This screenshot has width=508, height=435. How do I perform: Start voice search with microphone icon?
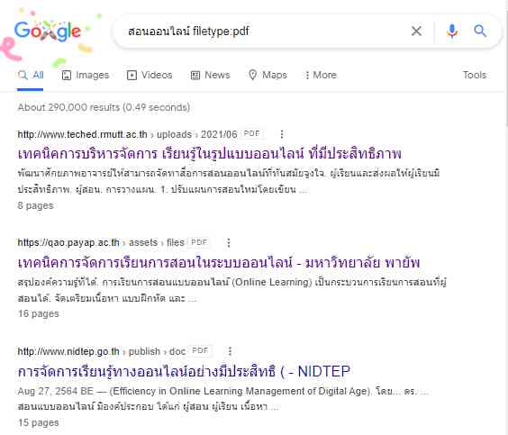pyautogui.click(x=452, y=32)
